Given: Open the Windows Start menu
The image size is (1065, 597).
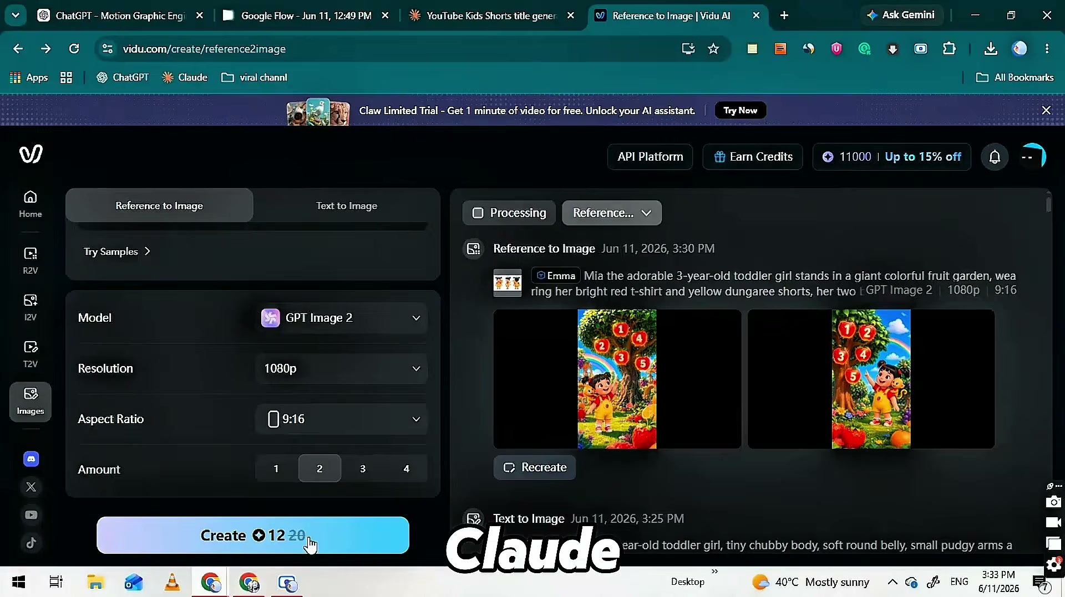Looking at the screenshot, I should point(18,582).
